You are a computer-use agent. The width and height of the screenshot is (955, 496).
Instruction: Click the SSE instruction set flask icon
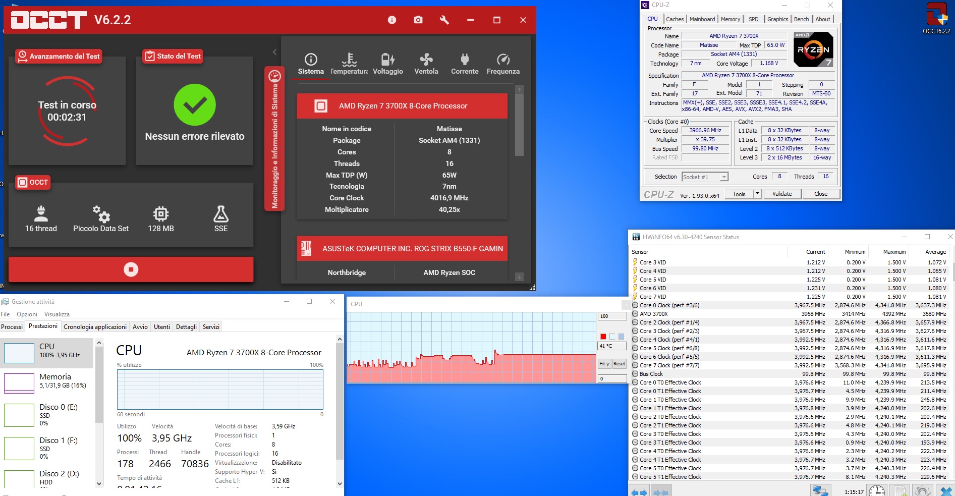coord(221,214)
